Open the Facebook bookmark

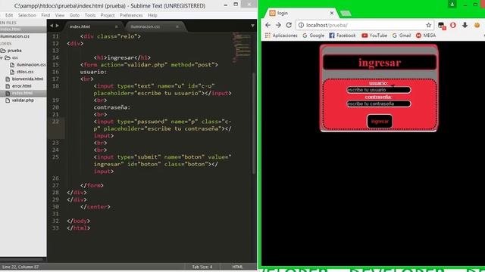click(343, 36)
